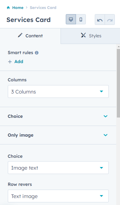This screenshot has width=120, height=205.
Task: Go to Home breadcrumb link
Action: (x=18, y=8)
